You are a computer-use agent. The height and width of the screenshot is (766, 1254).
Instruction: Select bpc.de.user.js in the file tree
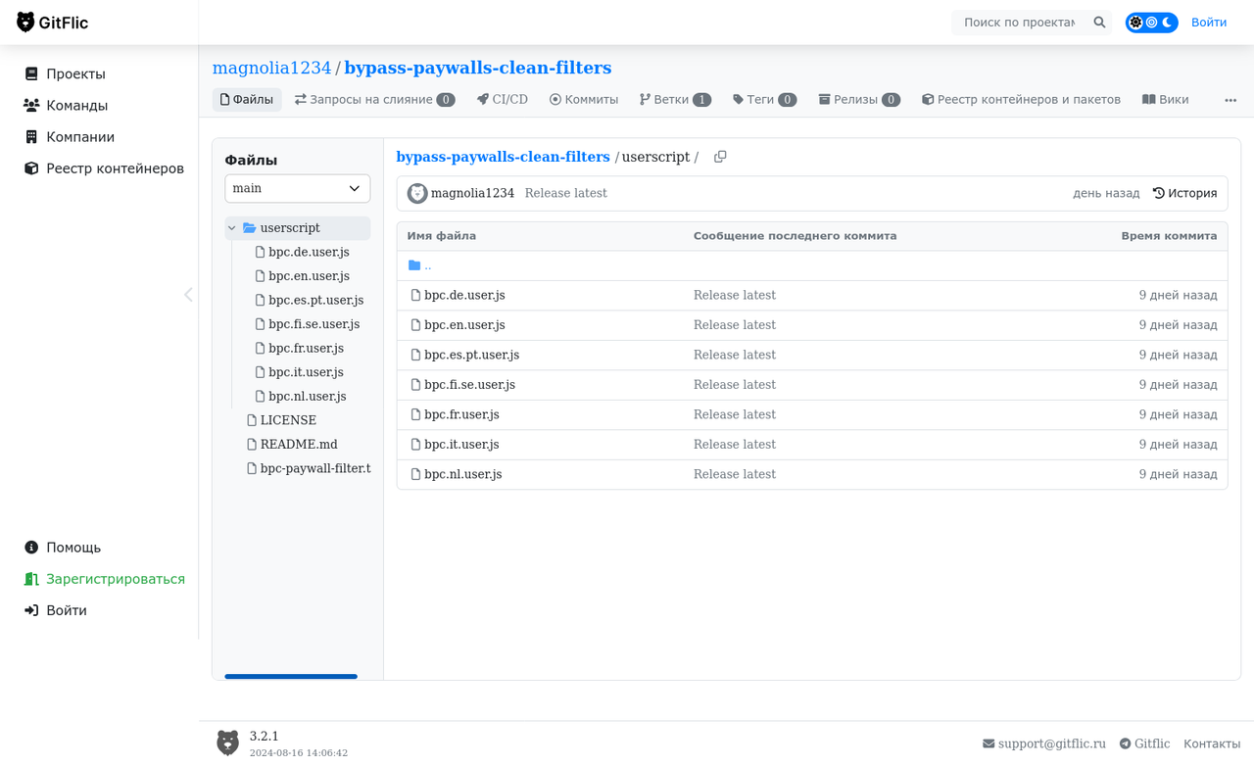pos(302,252)
